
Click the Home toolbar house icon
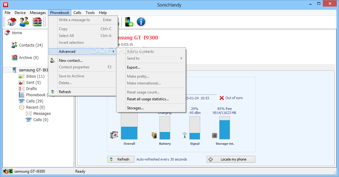coord(12,22)
